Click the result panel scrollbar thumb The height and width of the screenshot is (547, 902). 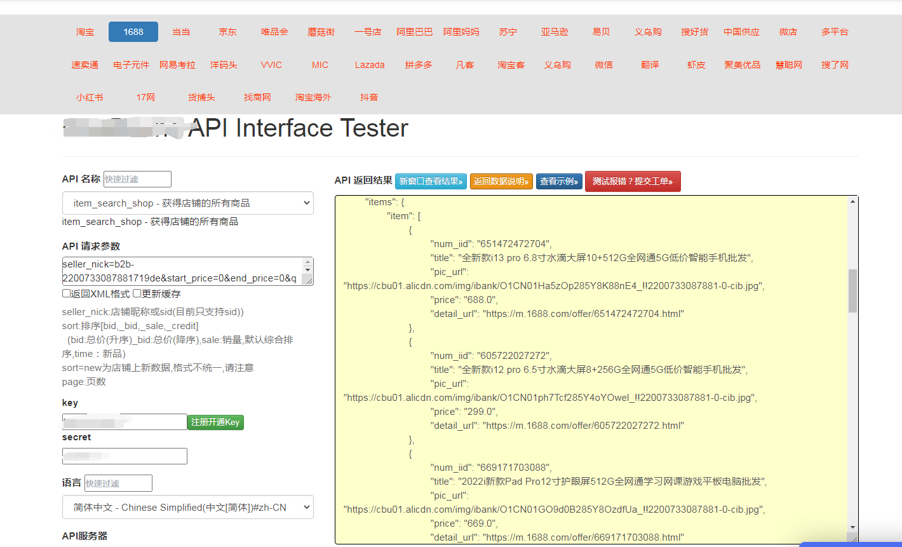tap(852, 290)
